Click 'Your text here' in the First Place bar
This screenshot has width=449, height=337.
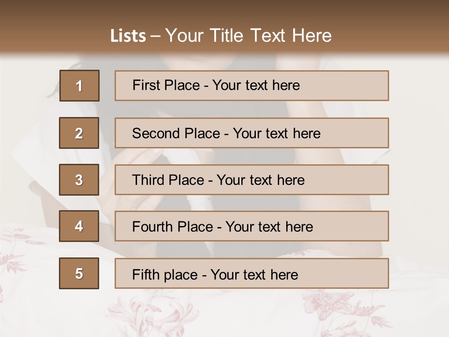click(256, 85)
